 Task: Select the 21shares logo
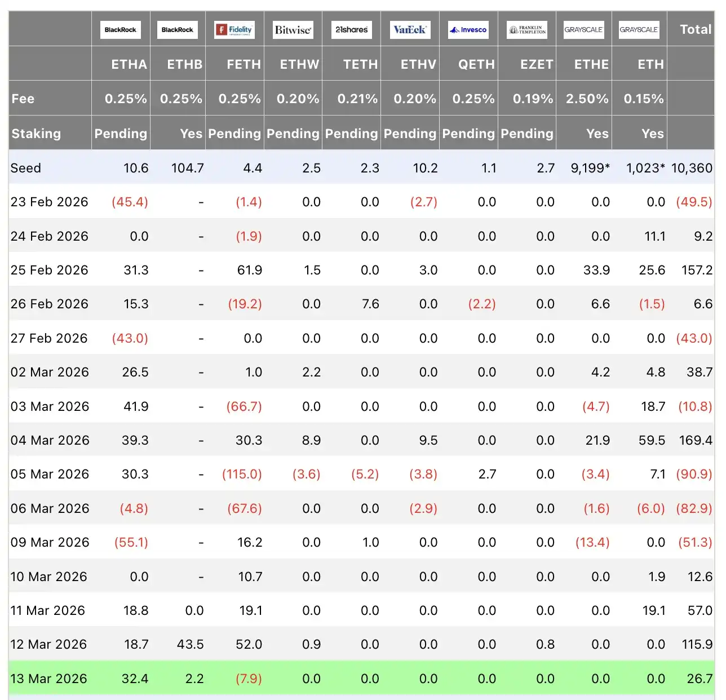pos(351,30)
